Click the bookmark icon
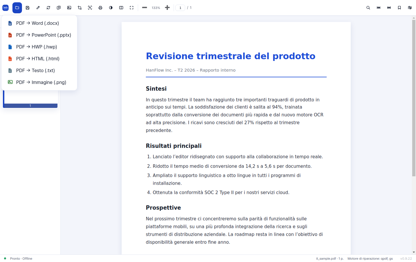Screen dimensions: 416x262 (x=399, y=8)
